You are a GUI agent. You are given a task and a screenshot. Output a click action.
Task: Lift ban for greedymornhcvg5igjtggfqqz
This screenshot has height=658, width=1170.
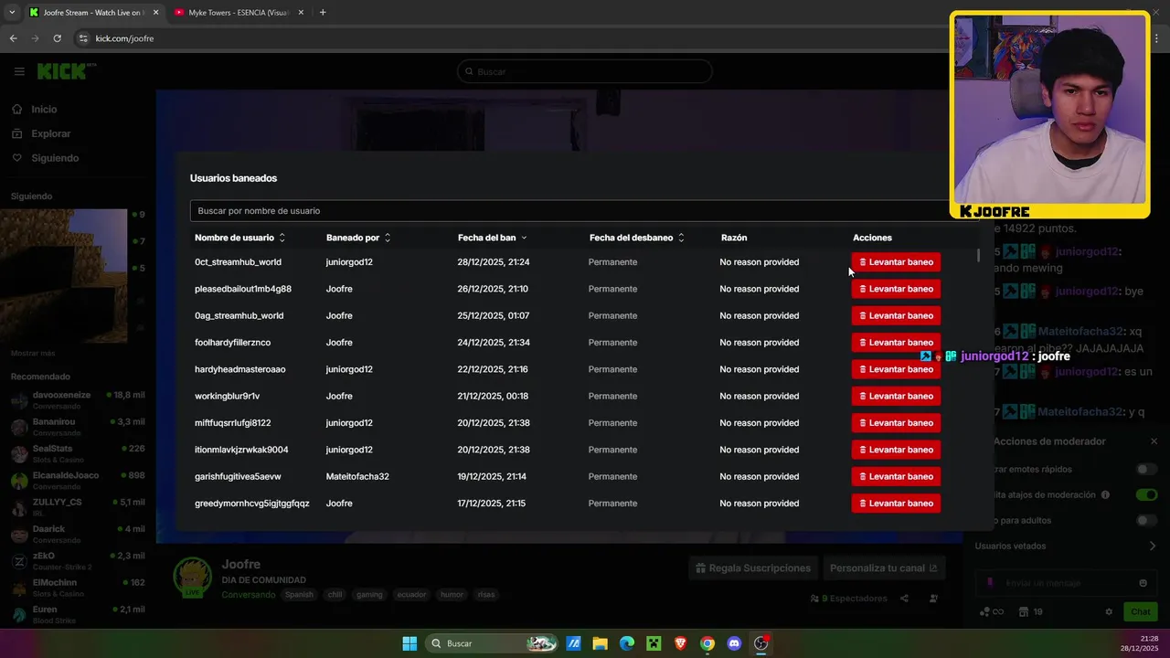click(x=896, y=504)
